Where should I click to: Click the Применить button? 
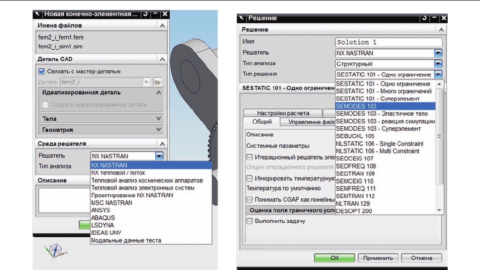[378, 258]
